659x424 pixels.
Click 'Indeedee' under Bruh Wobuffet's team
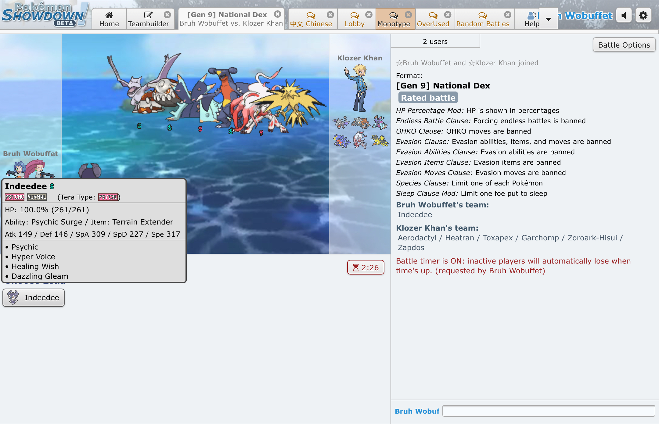(x=415, y=215)
